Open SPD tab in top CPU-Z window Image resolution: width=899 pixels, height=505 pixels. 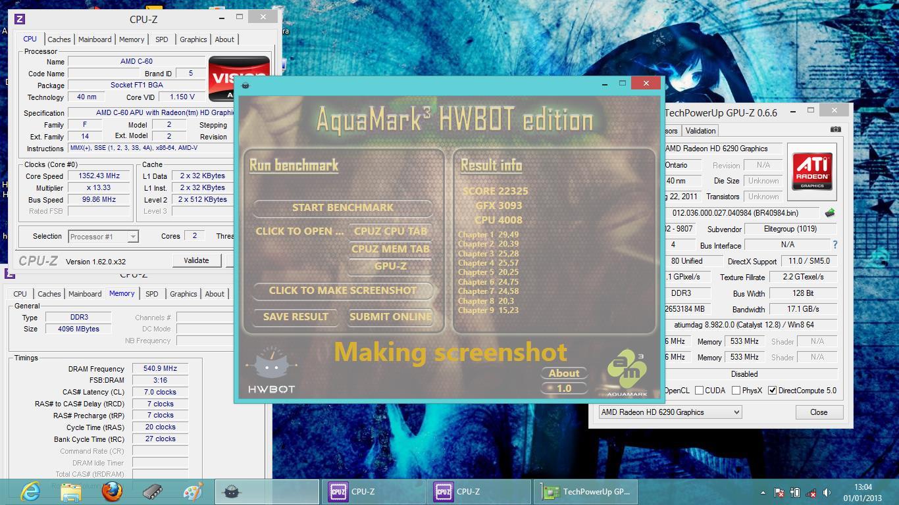coord(161,39)
